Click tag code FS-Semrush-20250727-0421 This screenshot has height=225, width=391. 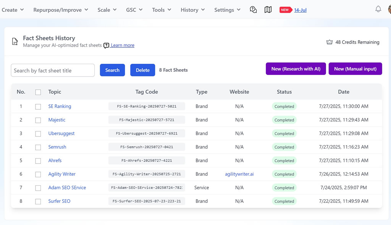pos(147,147)
